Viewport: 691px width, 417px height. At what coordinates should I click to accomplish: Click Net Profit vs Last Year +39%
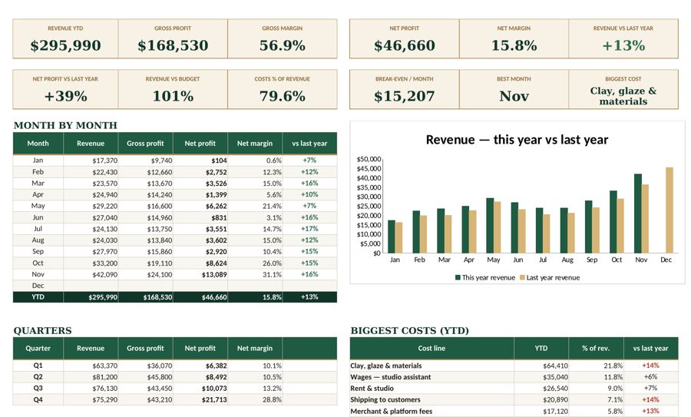tap(66, 96)
